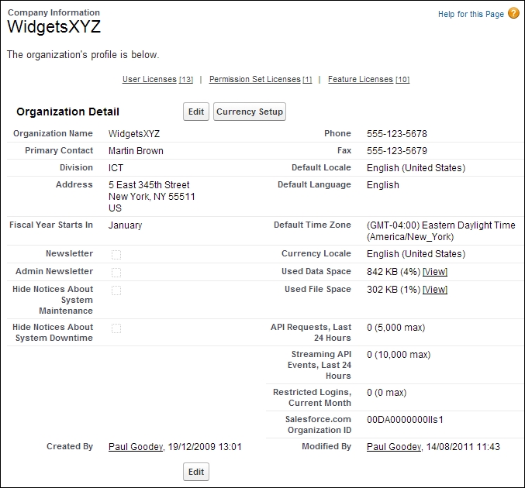Toggle the Newsletter checkbox
Screen dimensions: 525x488
(116, 255)
